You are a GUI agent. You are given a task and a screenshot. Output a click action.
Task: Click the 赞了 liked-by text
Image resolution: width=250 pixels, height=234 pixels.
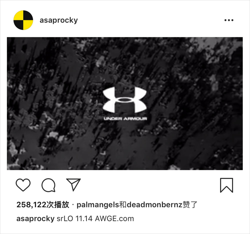tap(190, 205)
